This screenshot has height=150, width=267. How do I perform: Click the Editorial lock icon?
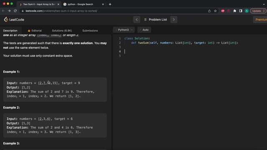point(29,30)
